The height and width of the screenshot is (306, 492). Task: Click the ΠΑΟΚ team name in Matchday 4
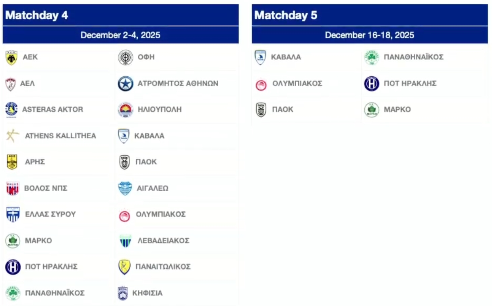[x=146, y=162]
